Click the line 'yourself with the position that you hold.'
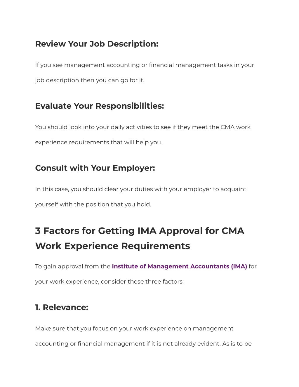This screenshot has width=299, height=387. tap(93, 204)
